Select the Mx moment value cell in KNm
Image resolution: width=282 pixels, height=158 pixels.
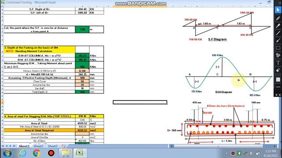pos(82,56)
